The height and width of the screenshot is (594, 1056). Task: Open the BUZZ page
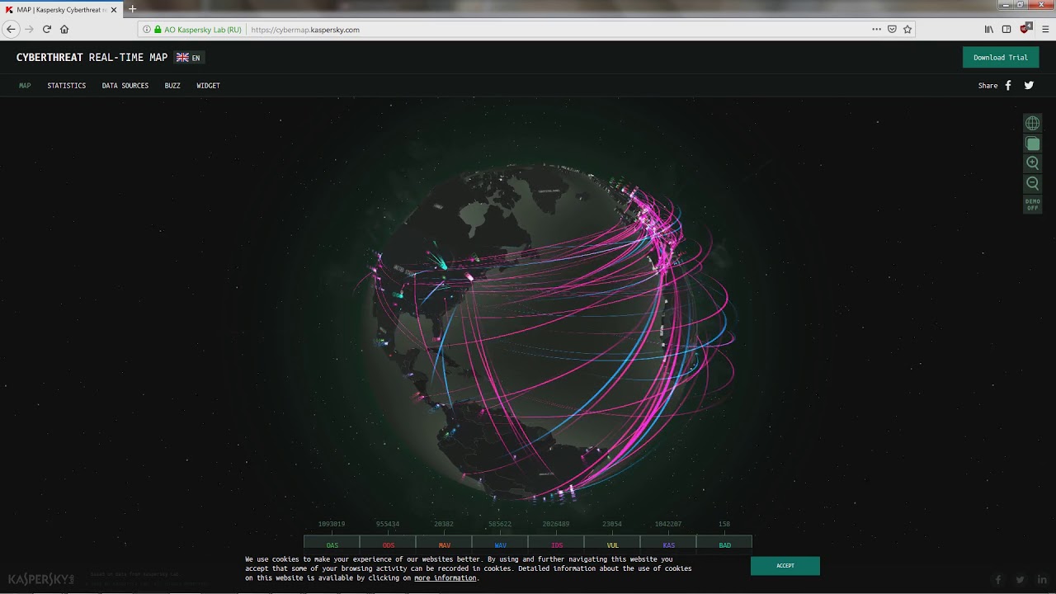pyautogui.click(x=172, y=86)
